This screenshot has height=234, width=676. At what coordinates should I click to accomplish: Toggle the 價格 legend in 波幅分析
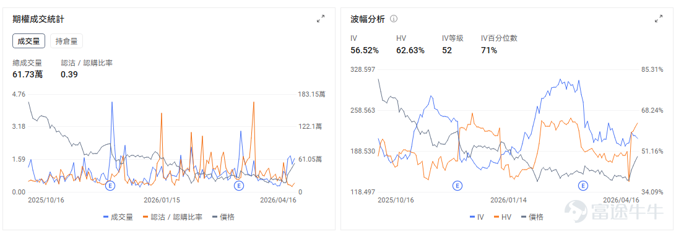click(x=532, y=217)
